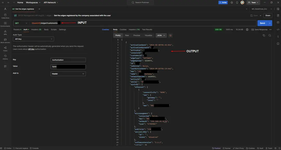This screenshot has width=281, height=150.
Task: Open the notifications bell
Action: [x=237, y=3]
